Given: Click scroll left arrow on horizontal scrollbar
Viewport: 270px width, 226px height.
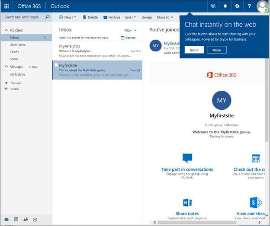Looking at the screenshot, I should (x=154, y=223).
